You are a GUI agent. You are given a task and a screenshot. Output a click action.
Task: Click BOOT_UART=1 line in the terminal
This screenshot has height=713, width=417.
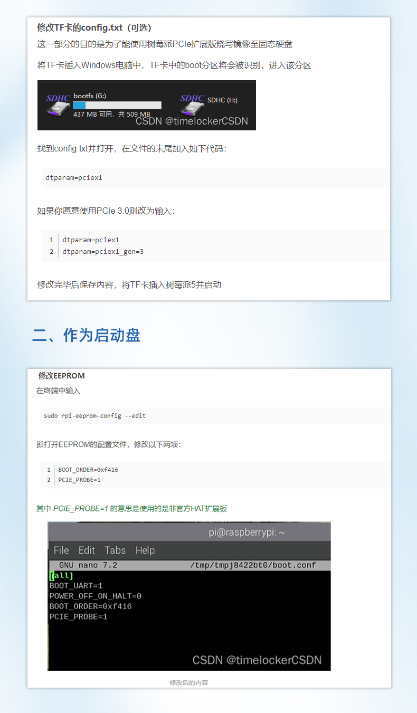tap(76, 586)
